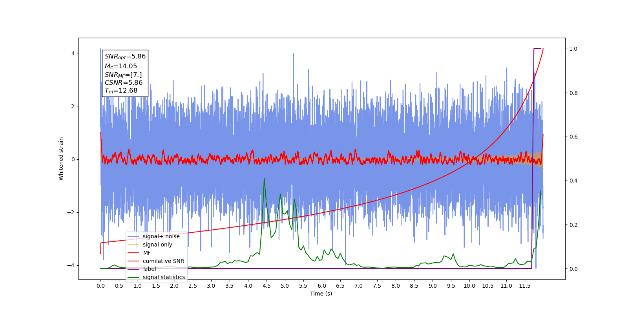This screenshot has width=628, height=314.
Task: Click the 8.5 tick on time axis
Action: [414, 286]
